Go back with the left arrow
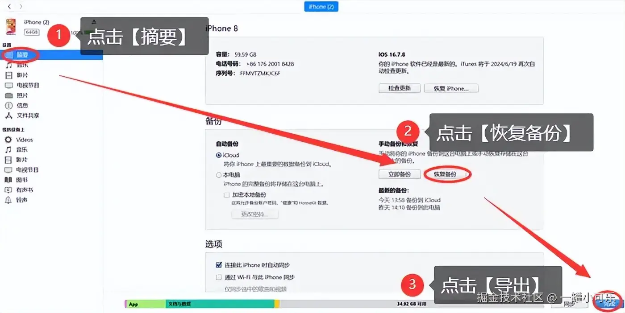 tap(9, 7)
